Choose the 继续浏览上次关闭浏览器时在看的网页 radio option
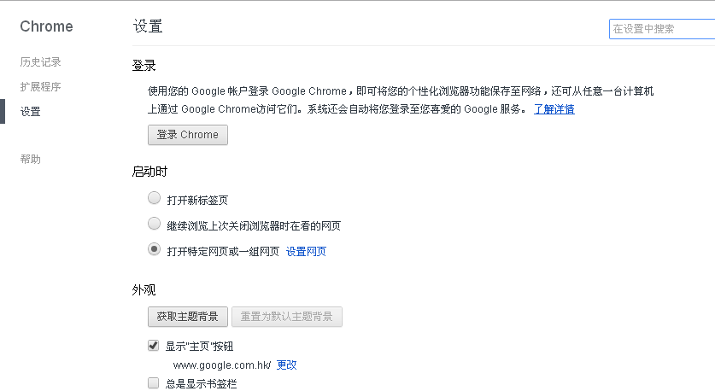This screenshot has width=715, height=391. pyautogui.click(x=154, y=224)
